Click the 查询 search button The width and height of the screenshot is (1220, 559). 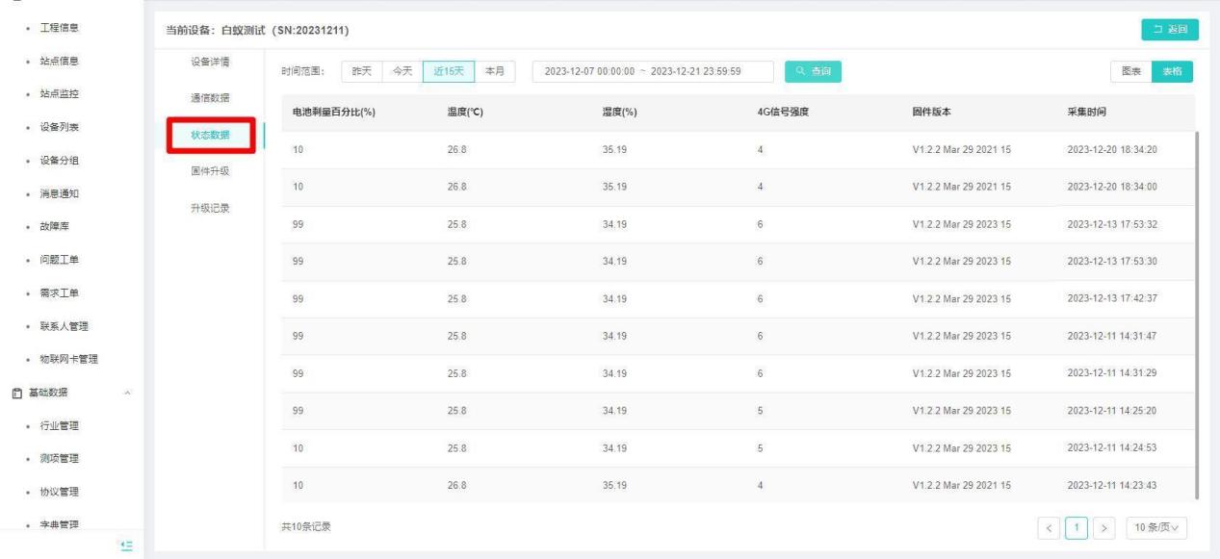814,71
